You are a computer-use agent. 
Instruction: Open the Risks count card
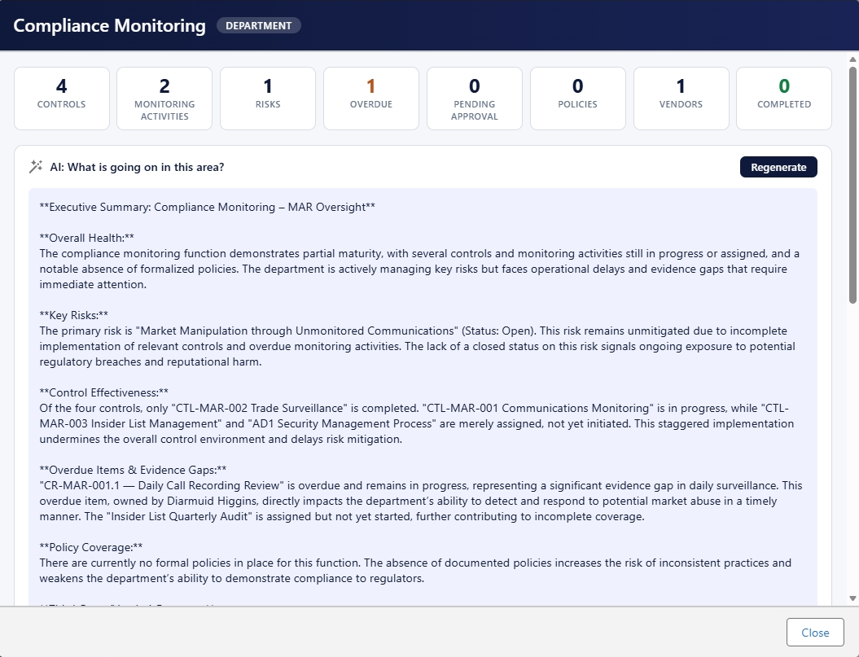coord(268,99)
